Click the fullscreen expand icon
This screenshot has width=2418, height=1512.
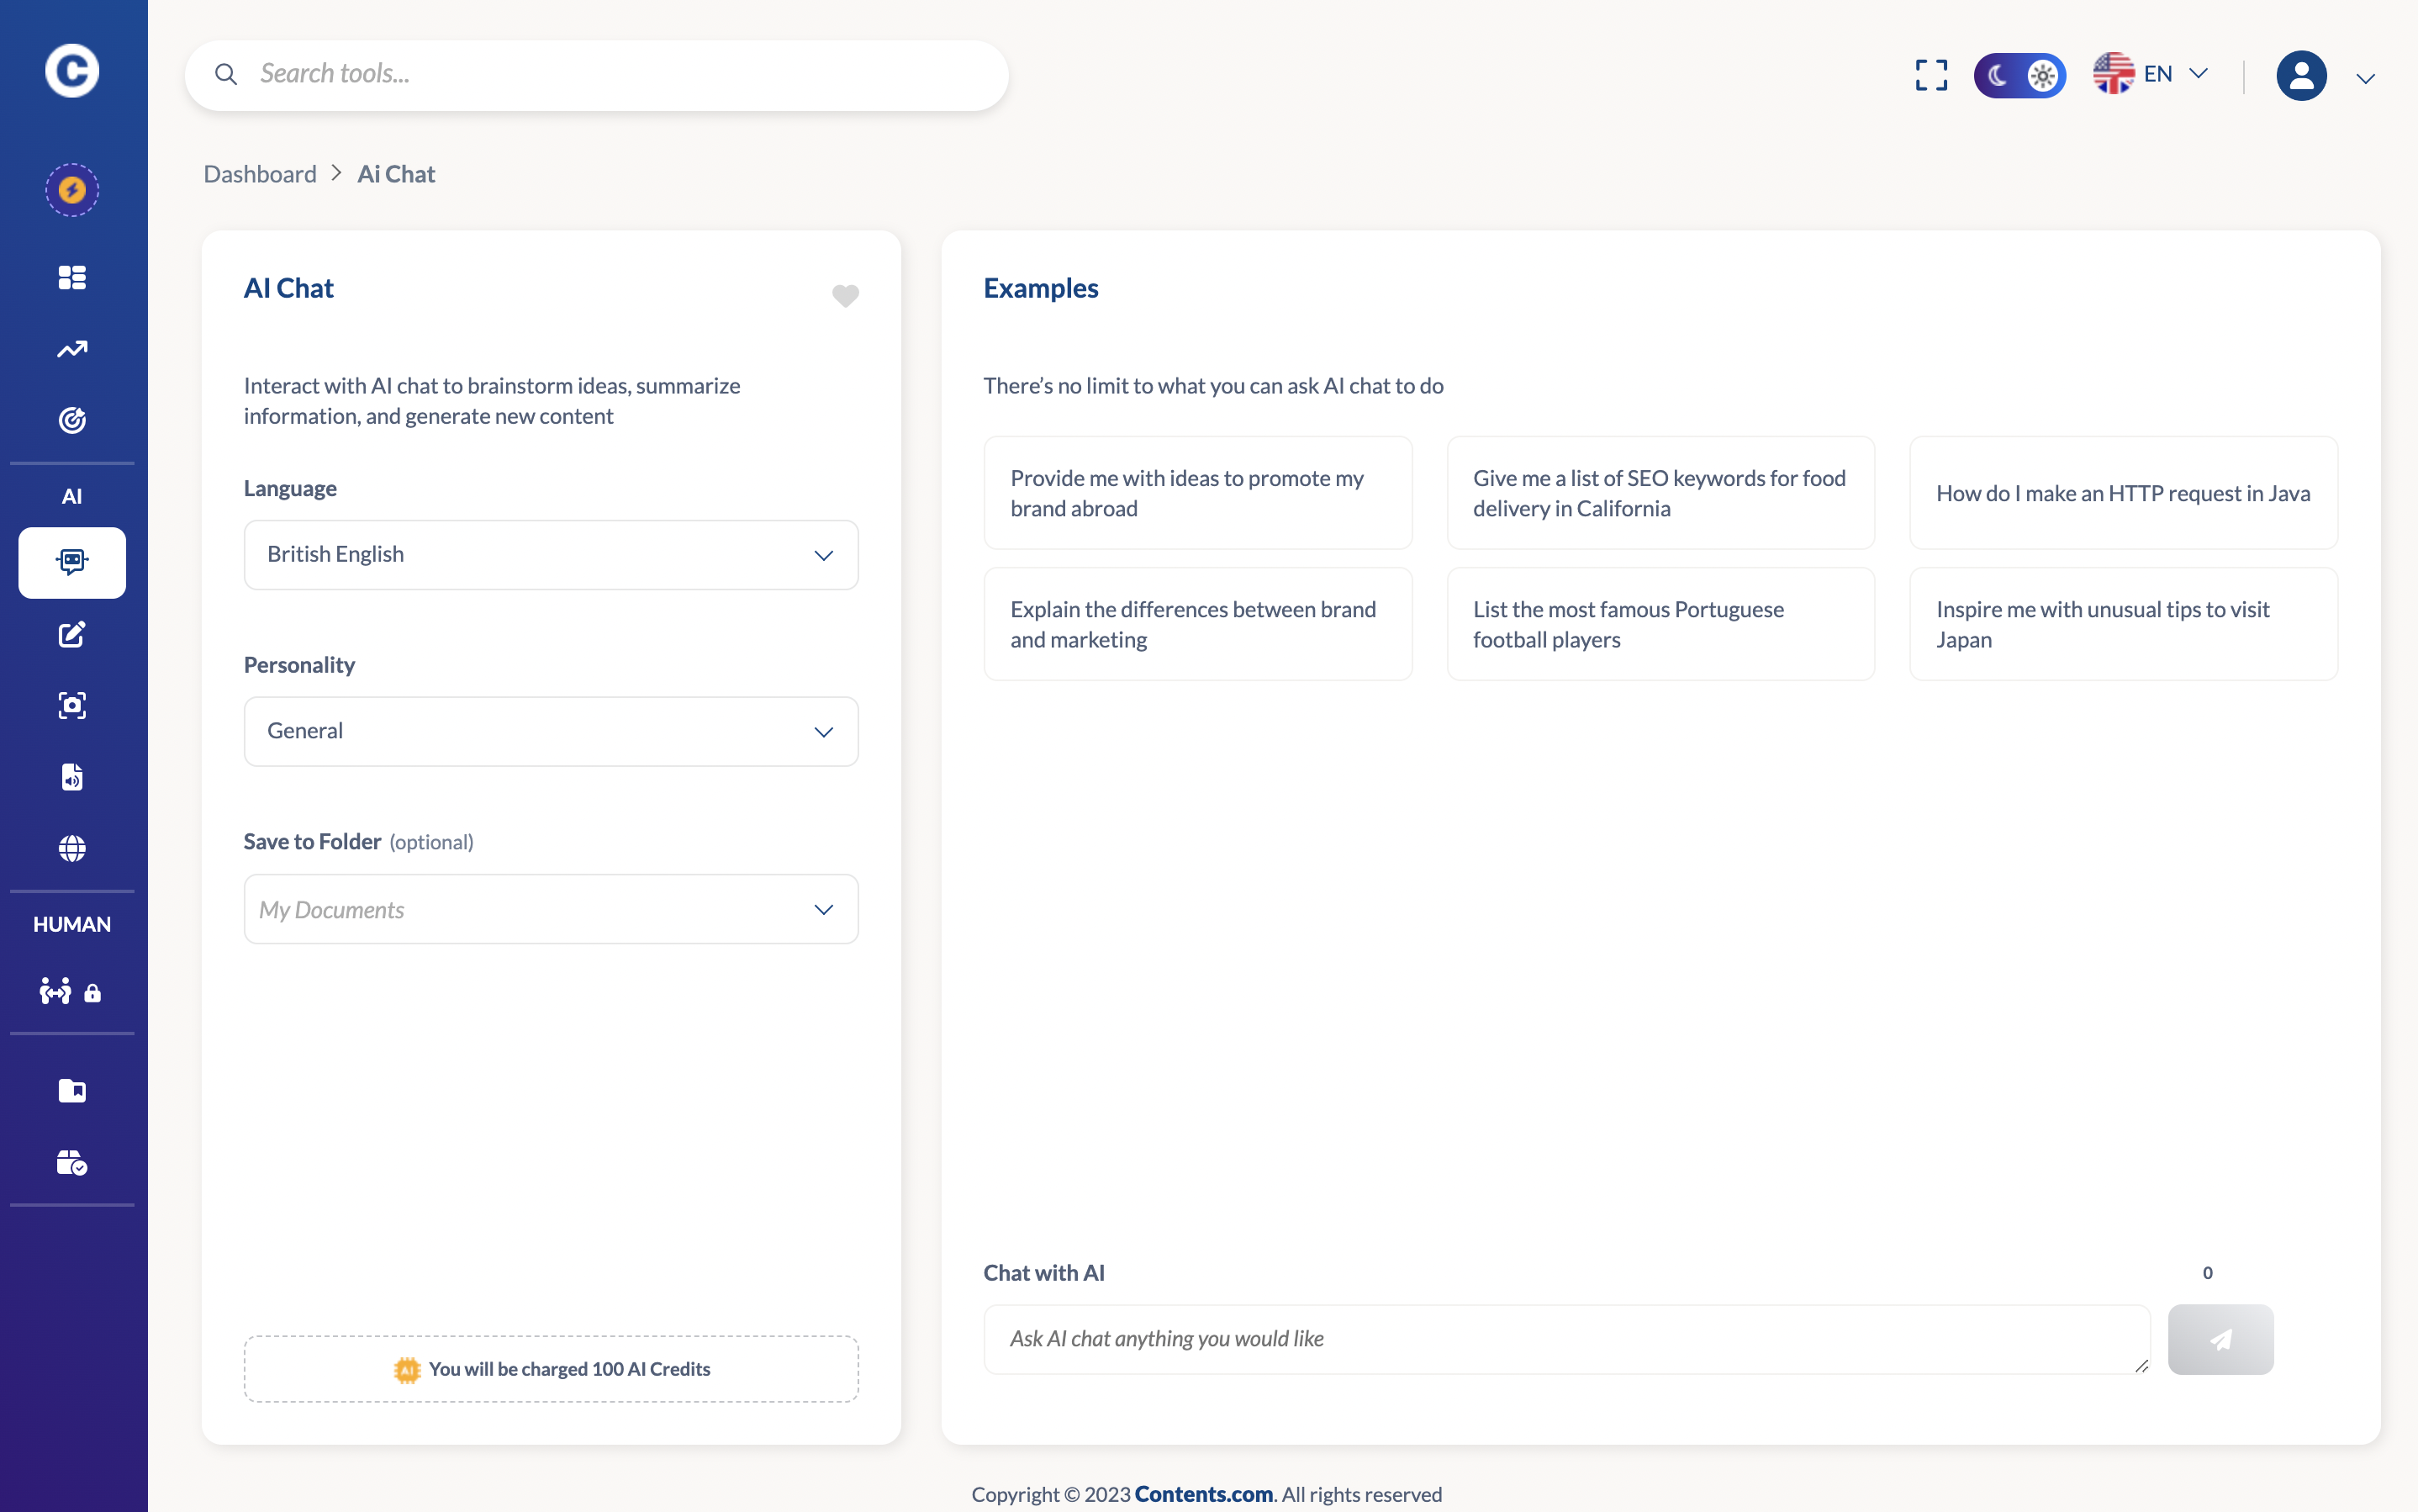click(x=1930, y=74)
